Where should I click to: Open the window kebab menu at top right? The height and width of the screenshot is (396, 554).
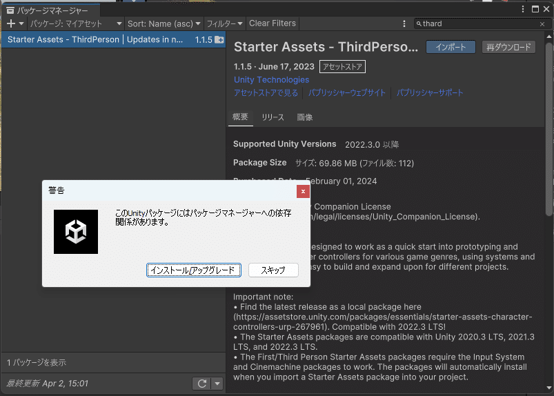523,9
